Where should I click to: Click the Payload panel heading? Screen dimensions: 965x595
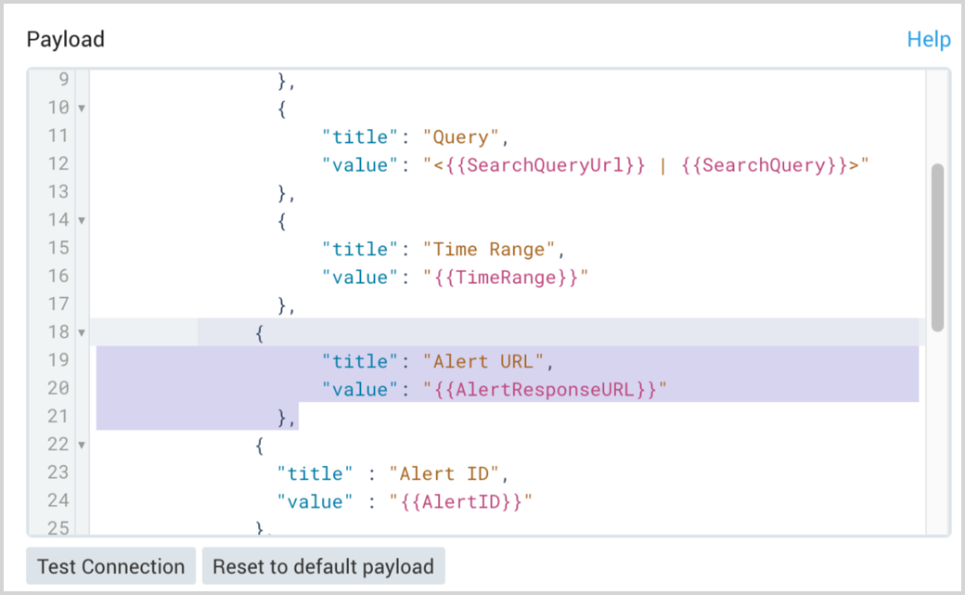65,39
